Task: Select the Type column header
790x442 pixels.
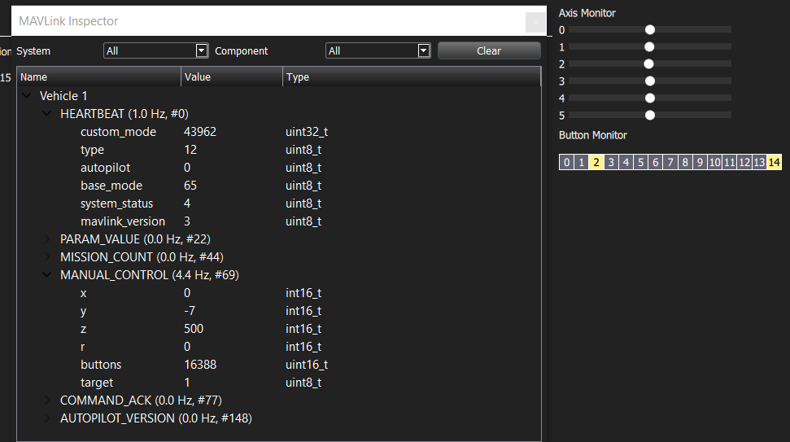Action: click(x=412, y=77)
